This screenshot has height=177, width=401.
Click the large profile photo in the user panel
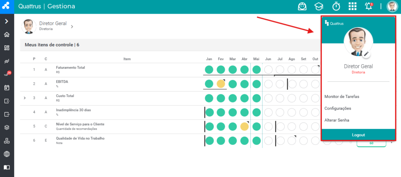pos(358,42)
